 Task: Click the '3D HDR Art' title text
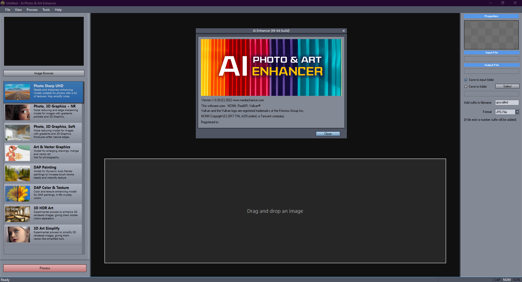pyautogui.click(x=43, y=208)
